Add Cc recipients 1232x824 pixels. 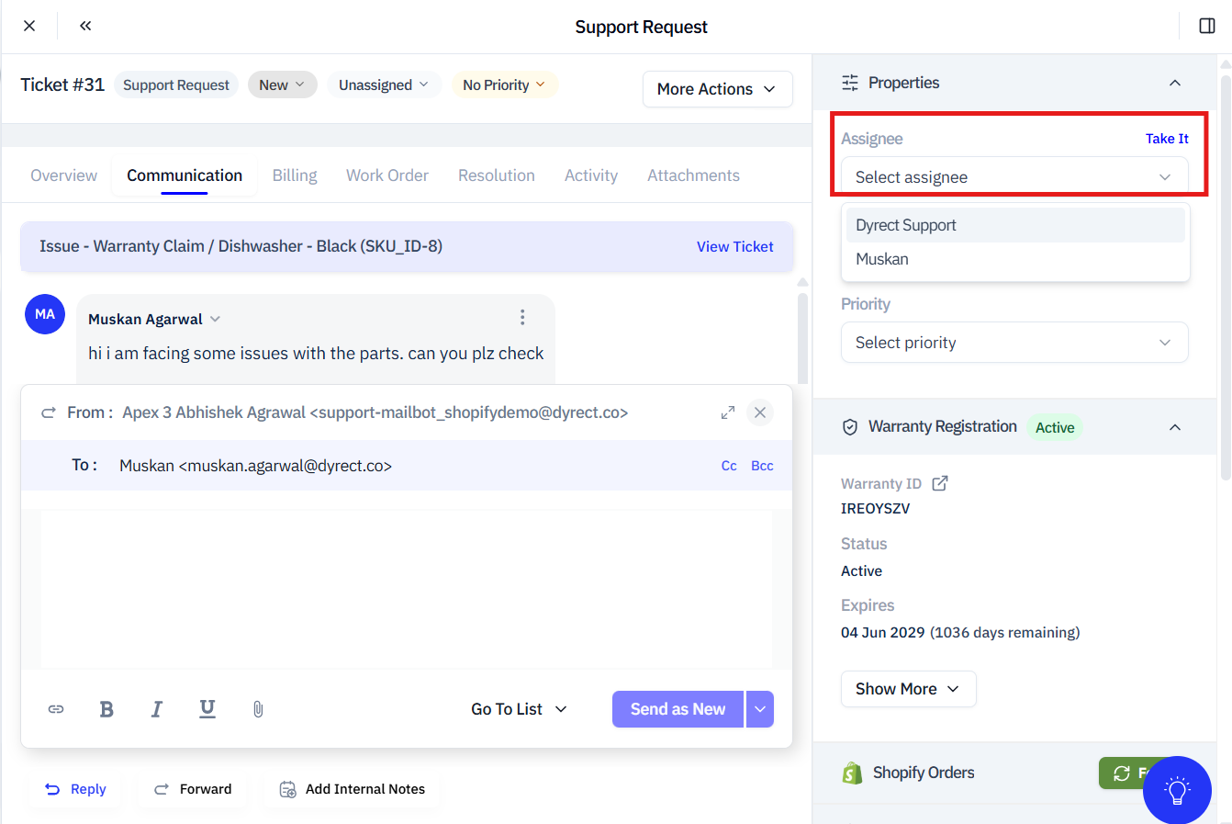click(x=729, y=466)
